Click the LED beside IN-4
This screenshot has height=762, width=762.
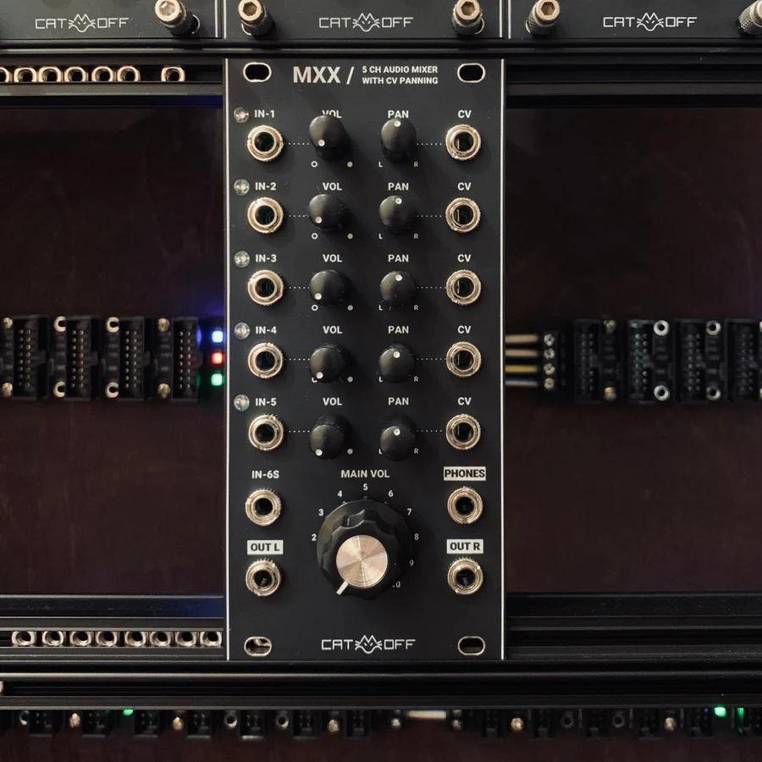(242, 330)
